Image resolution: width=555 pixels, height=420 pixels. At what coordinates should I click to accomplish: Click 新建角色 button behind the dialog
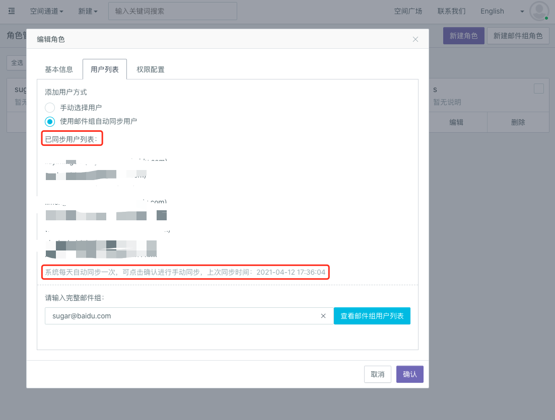[x=464, y=36]
